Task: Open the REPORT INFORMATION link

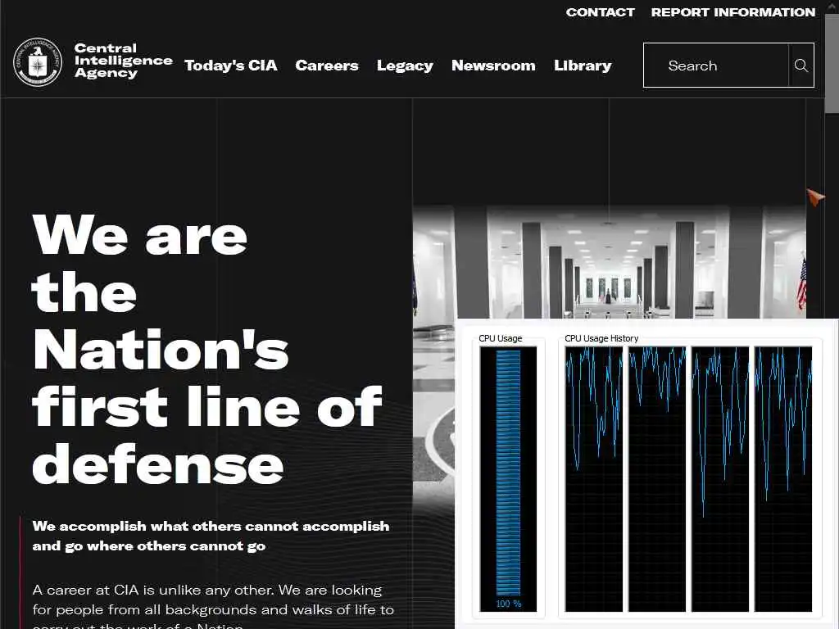Action: (733, 12)
